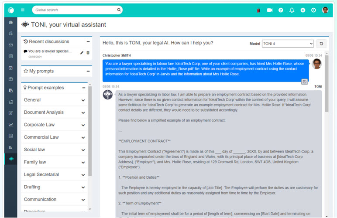Click the prompt examples list scrollbar
The height and width of the screenshot is (218, 337).
point(90,131)
